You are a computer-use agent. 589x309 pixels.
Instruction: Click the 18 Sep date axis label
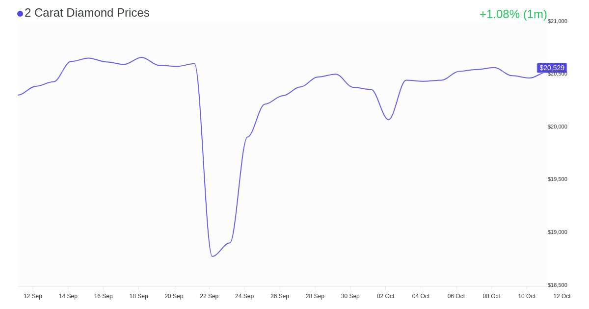click(x=138, y=296)
